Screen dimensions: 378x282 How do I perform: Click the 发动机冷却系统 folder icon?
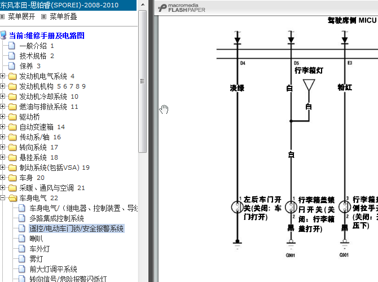tap(12, 96)
